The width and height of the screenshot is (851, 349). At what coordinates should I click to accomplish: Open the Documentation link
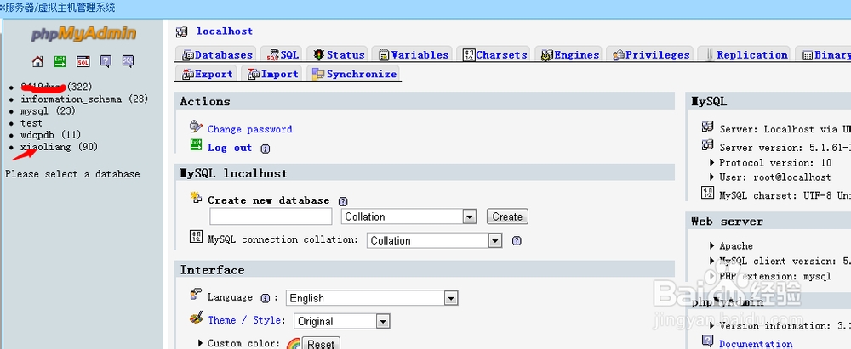[756, 344]
